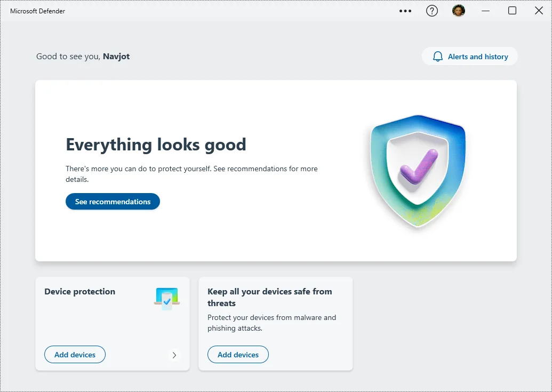Click the Everything looks good heading
This screenshot has height=392, width=552.
(156, 145)
